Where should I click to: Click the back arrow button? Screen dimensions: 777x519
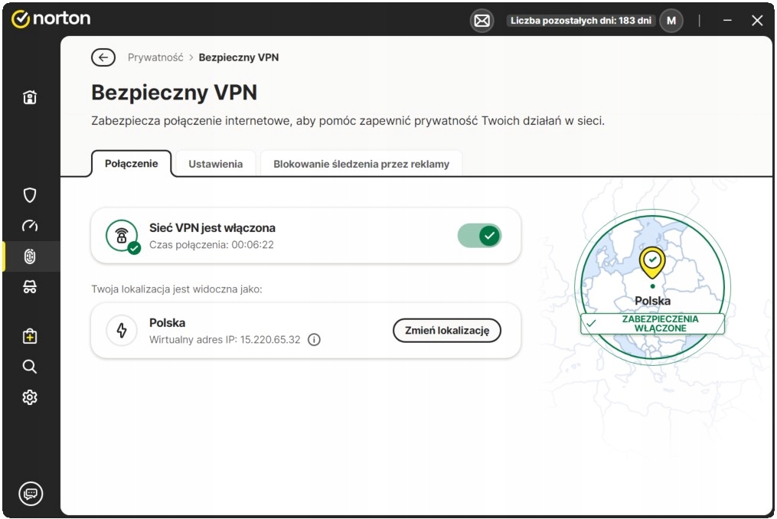point(103,57)
